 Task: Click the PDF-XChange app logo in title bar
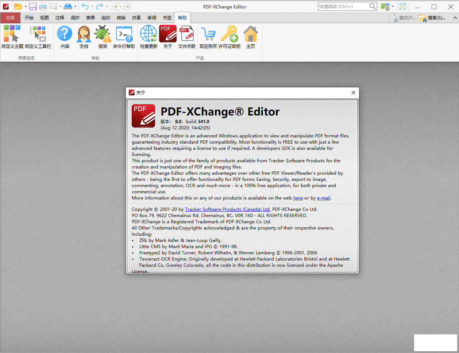point(5,7)
